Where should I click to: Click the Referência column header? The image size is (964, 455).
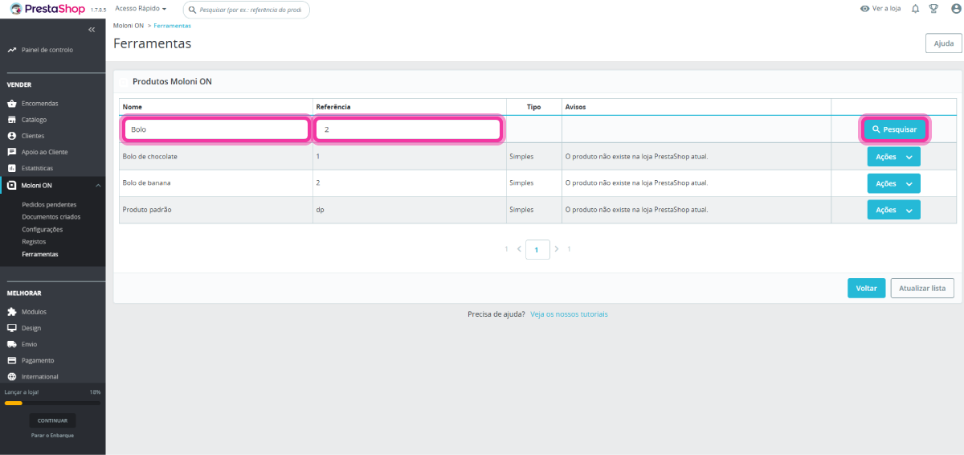[x=333, y=106]
